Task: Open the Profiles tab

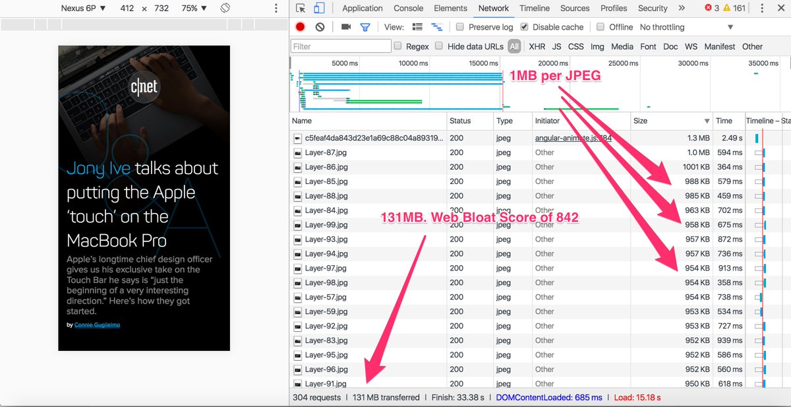Action: point(614,8)
